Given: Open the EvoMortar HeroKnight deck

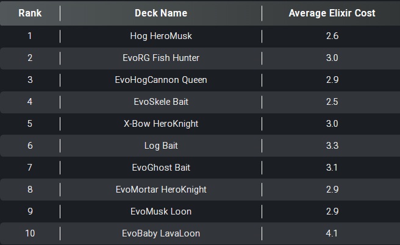Looking at the screenshot, I should [161, 190].
